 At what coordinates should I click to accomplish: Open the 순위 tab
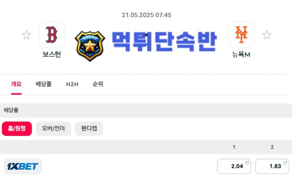(x=98, y=84)
